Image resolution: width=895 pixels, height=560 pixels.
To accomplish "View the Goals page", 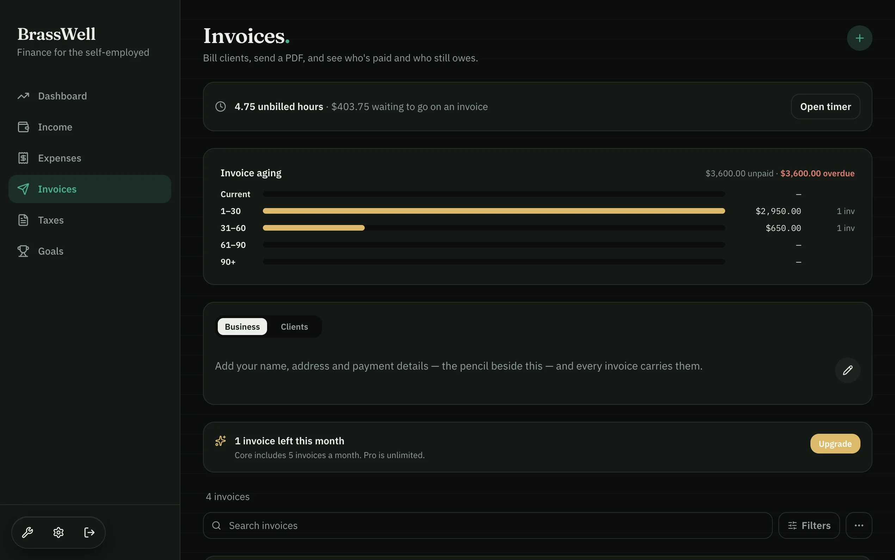I will [x=90, y=251].
